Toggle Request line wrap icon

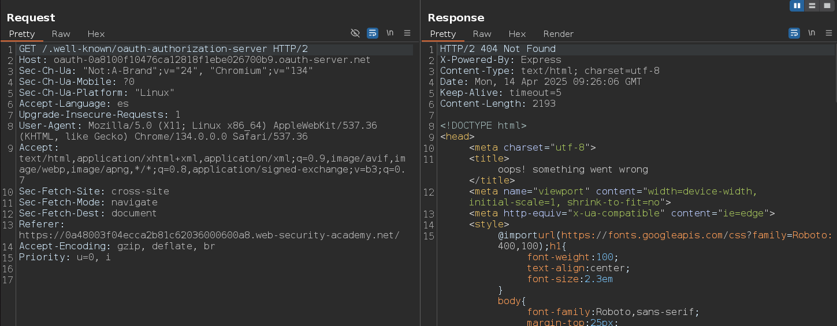pyautogui.click(x=373, y=33)
